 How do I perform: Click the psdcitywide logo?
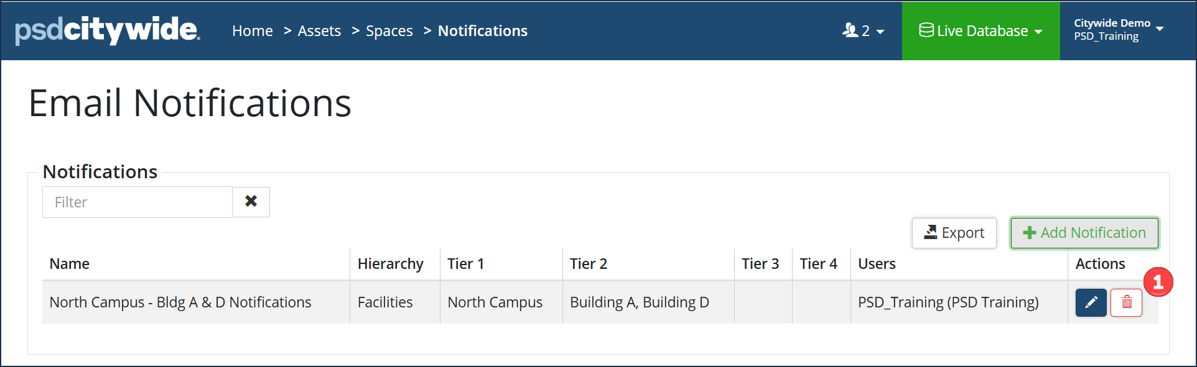(108, 30)
